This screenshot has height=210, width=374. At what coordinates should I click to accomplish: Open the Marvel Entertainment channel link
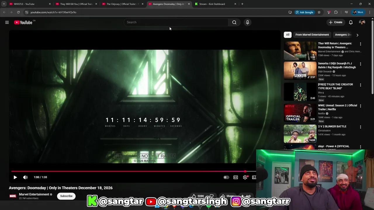pyautogui.click(x=34, y=194)
